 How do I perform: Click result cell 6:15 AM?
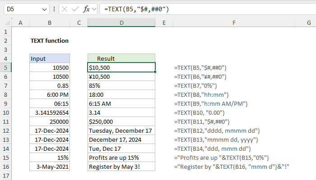tap(121, 103)
